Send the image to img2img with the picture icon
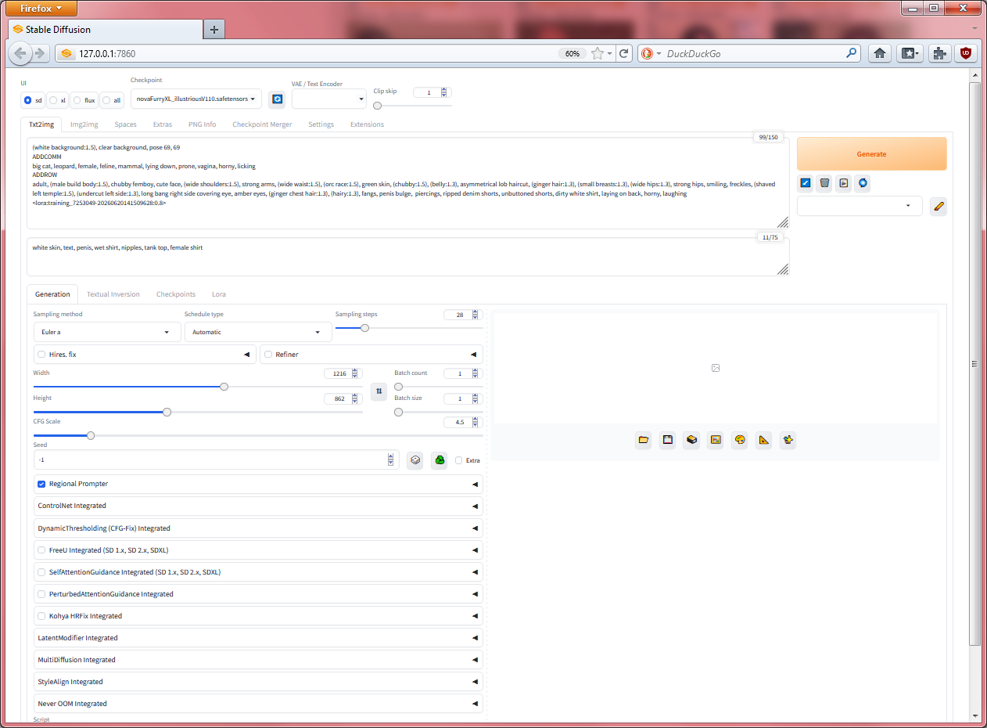 pos(716,440)
